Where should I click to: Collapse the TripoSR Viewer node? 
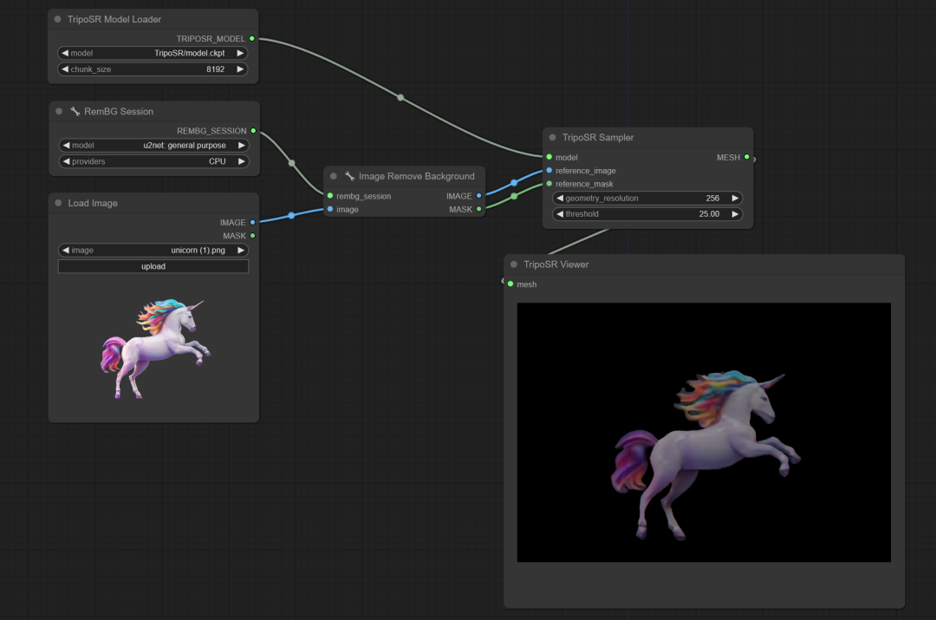point(513,264)
